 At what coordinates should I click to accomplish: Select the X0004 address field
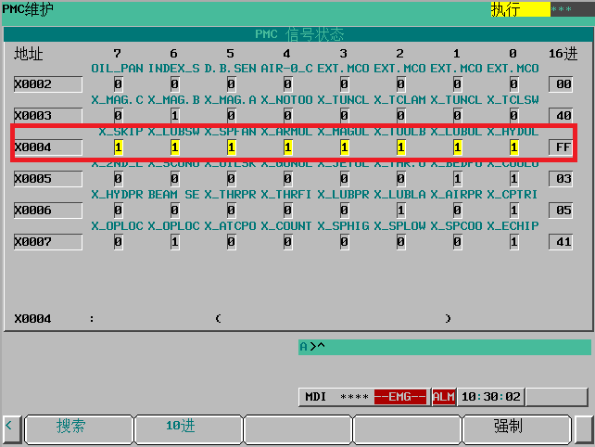(46, 147)
